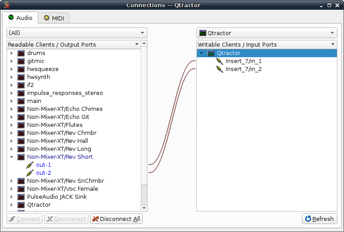Screen dimensions: 344x232
Task: Click the hwsynth client icon
Action: coord(21,77)
